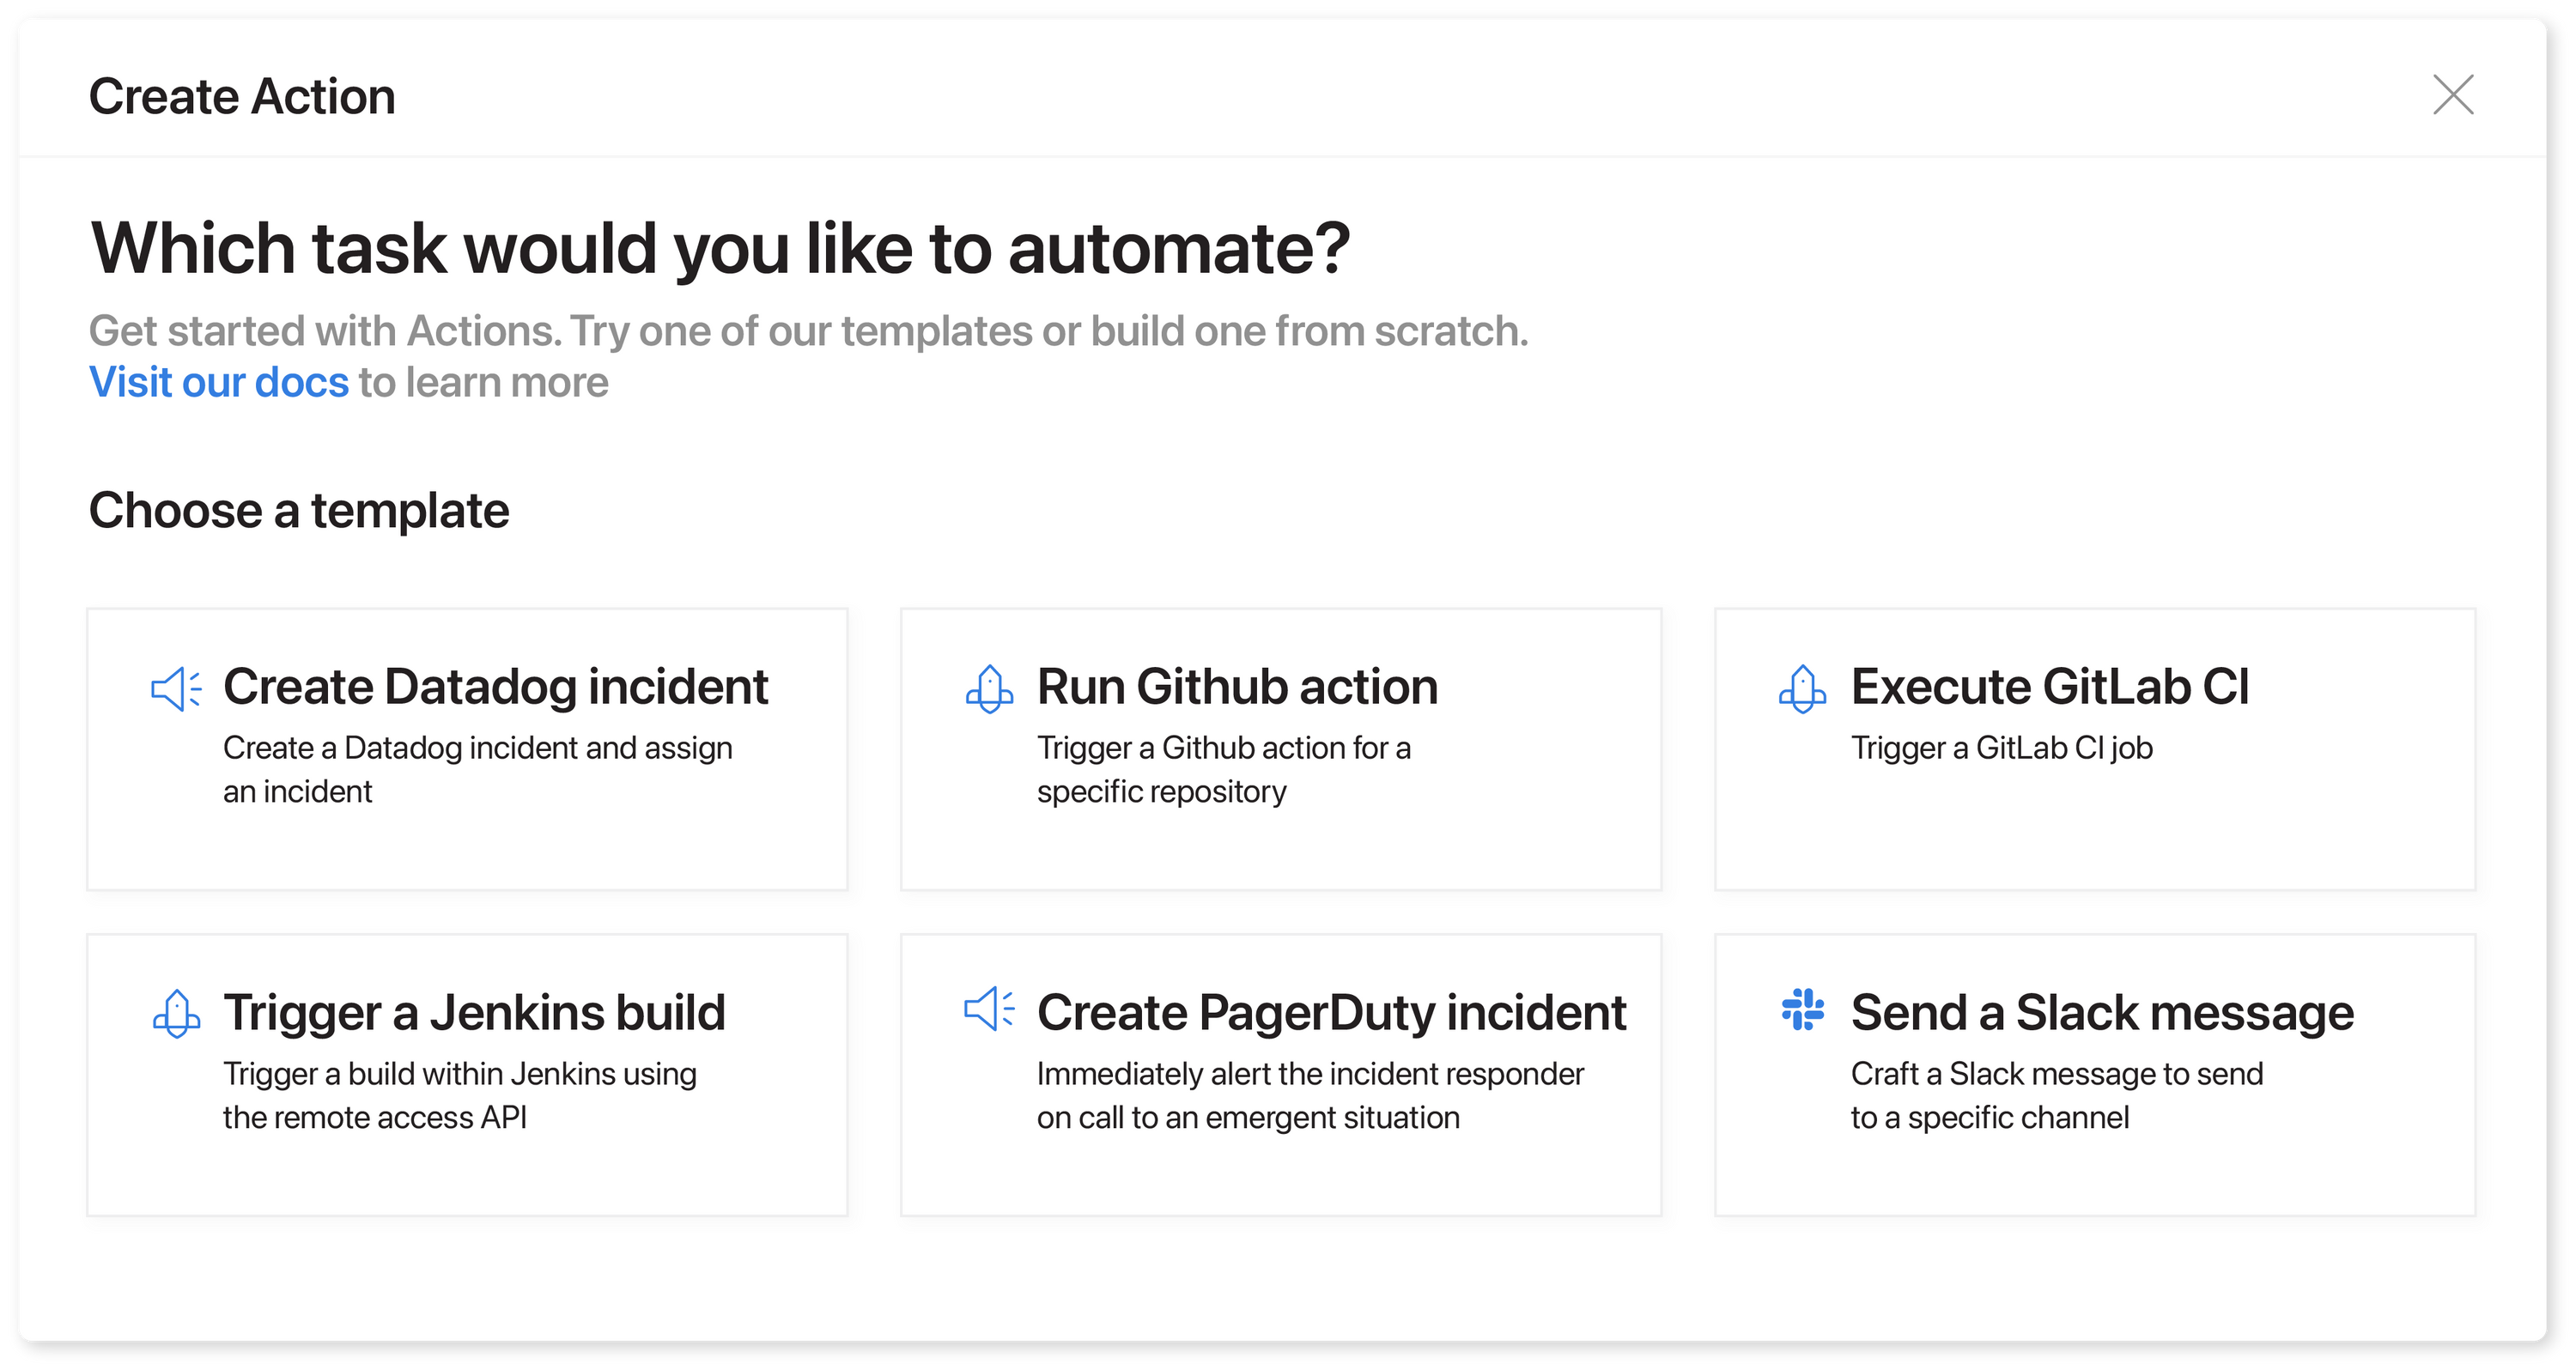Image resolution: width=2576 pixels, height=1370 pixels.
Task: Click the Jenkins remote access API description
Action: [x=459, y=1095]
